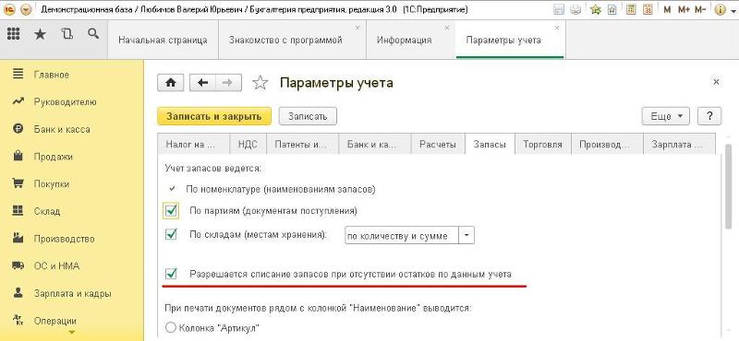Open the calendar icon
Image resolution: width=739 pixels, height=341 pixels.
[648, 9]
